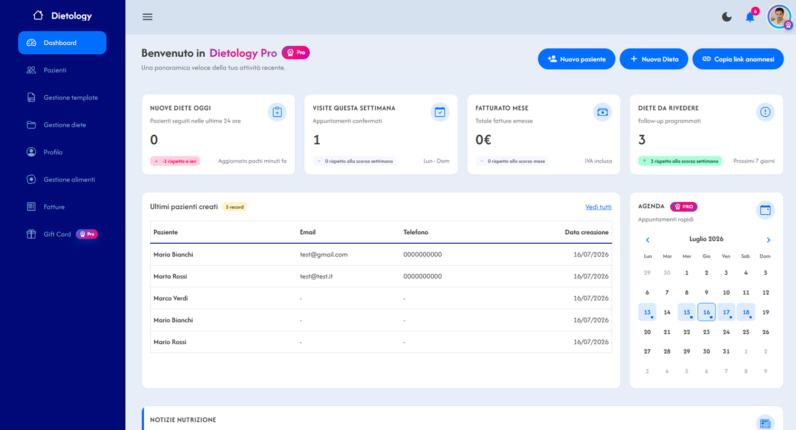Open Gift Card in the sidebar
796x430 pixels.
[62, 234]
